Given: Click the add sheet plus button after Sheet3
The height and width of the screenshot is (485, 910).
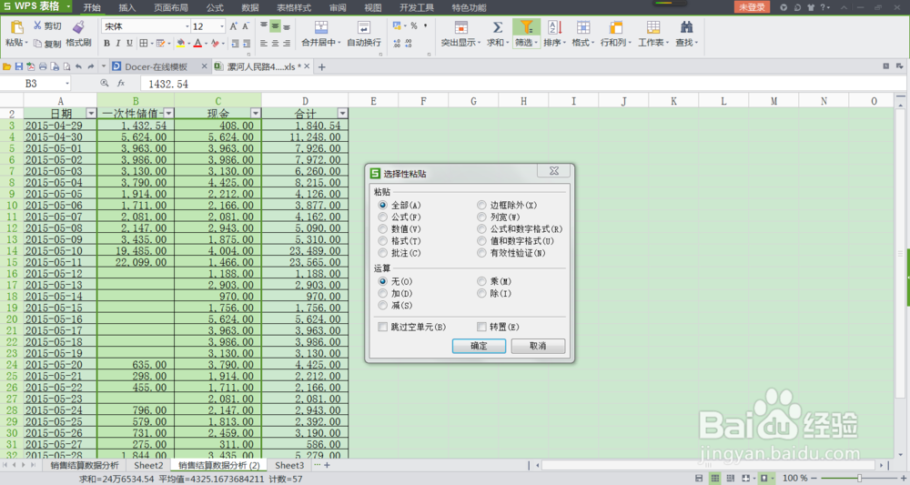Looking at the screenshot, I should [x=327, y=465].
